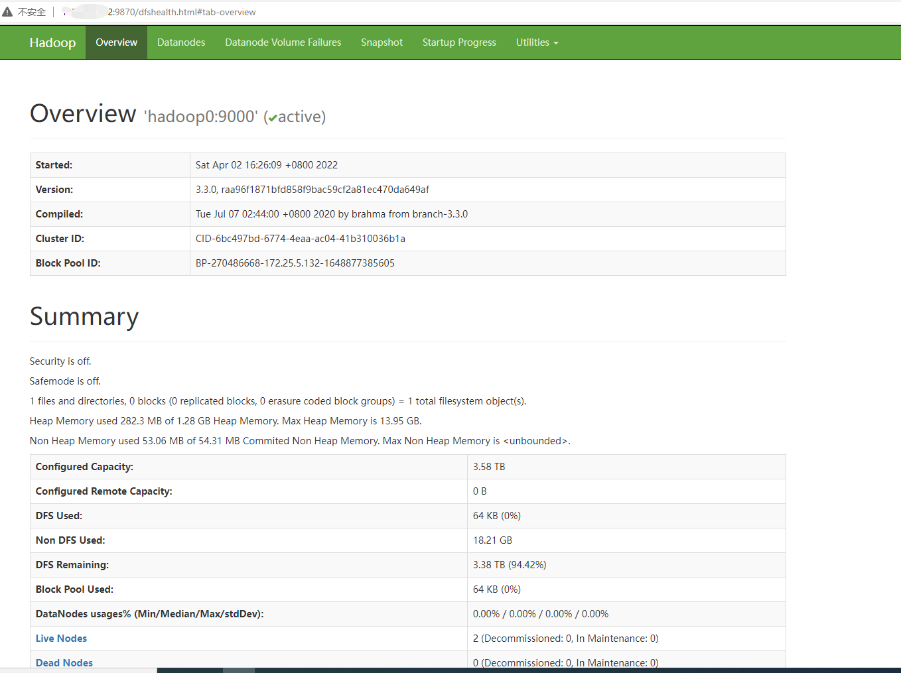Click the Non Heap Memory used line

click(x=300, y=441)
